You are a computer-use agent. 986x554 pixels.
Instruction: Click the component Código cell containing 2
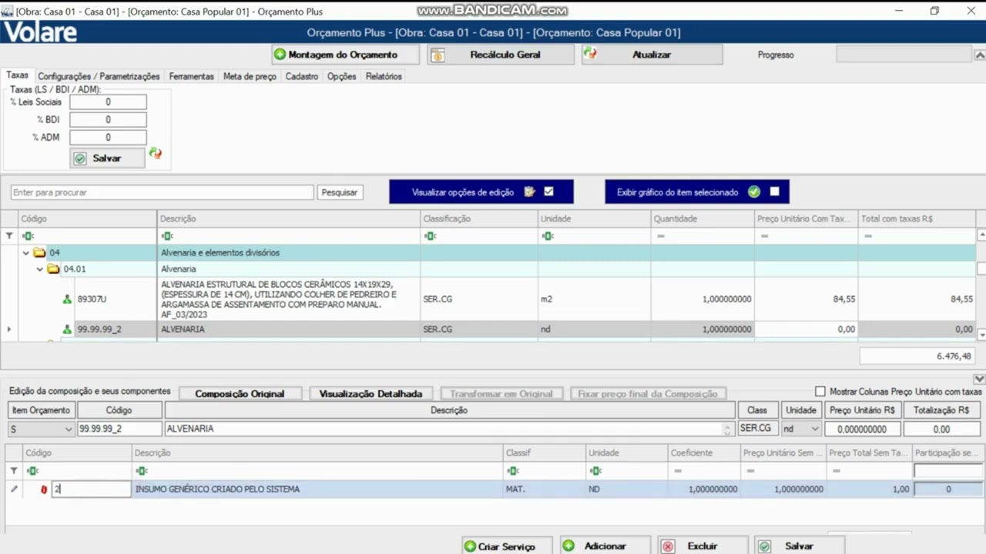pos(91,489)
